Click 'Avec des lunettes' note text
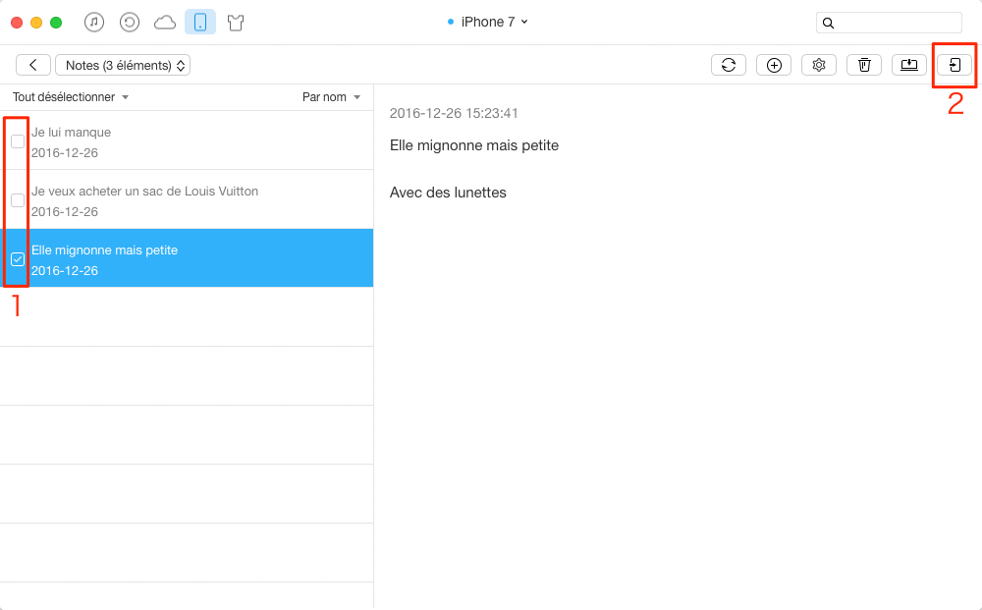The image size is (982, 610). [448, 193]
